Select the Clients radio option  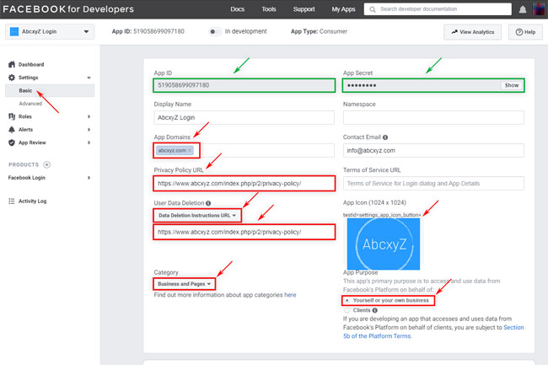tap(347, 310)
